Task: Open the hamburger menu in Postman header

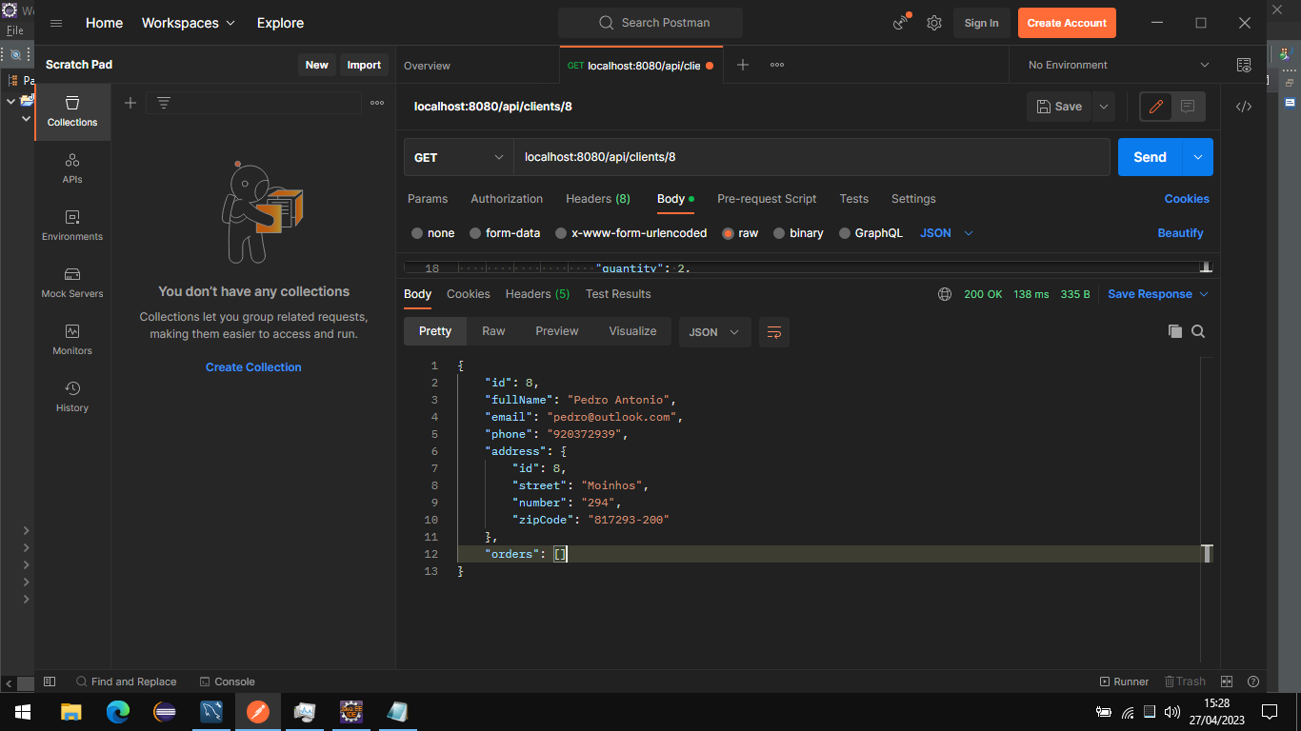Action: pyautogui.click(x=56, y=23)
